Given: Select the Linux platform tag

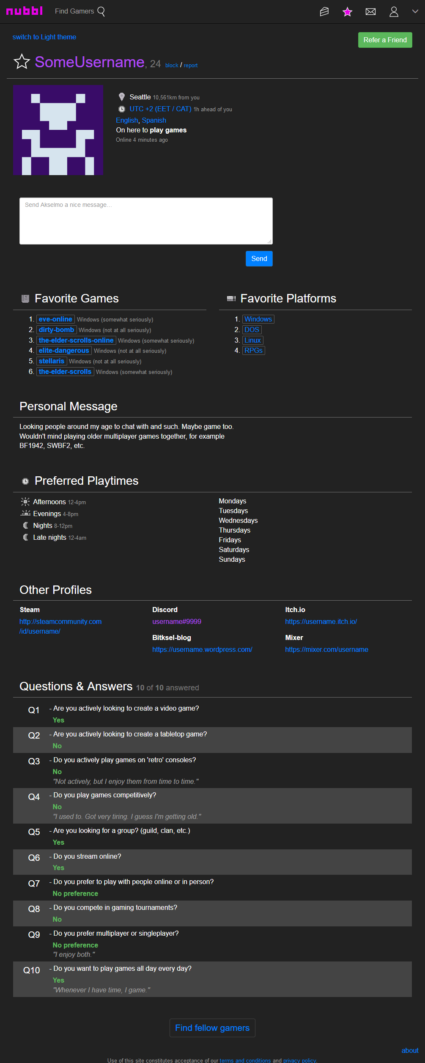Looking at the screenshot, I should click(252, 340).
